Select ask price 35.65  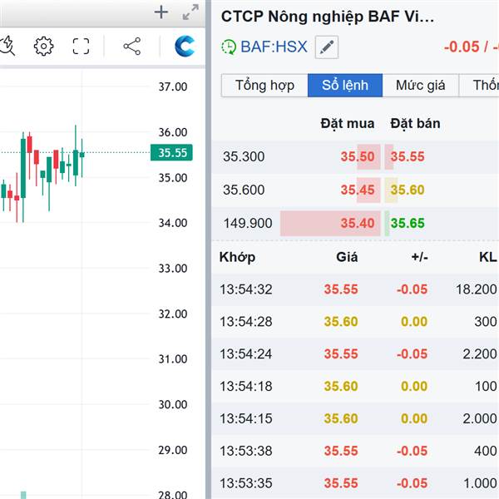click(x=408, y=223)
